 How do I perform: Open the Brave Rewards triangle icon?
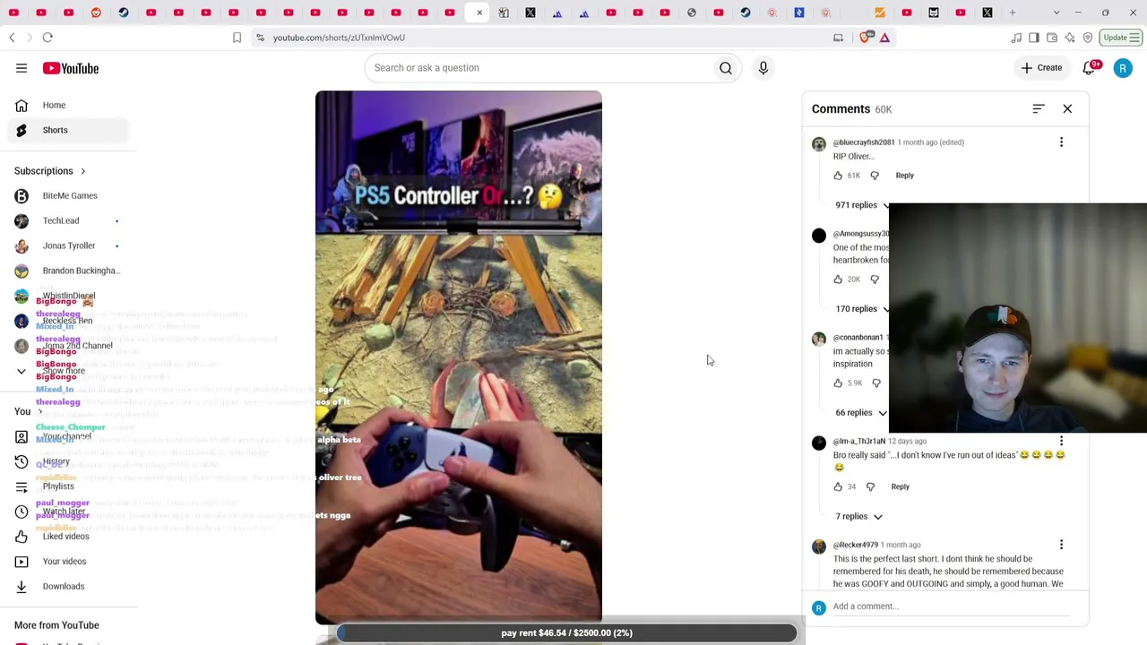pos(884,38)
